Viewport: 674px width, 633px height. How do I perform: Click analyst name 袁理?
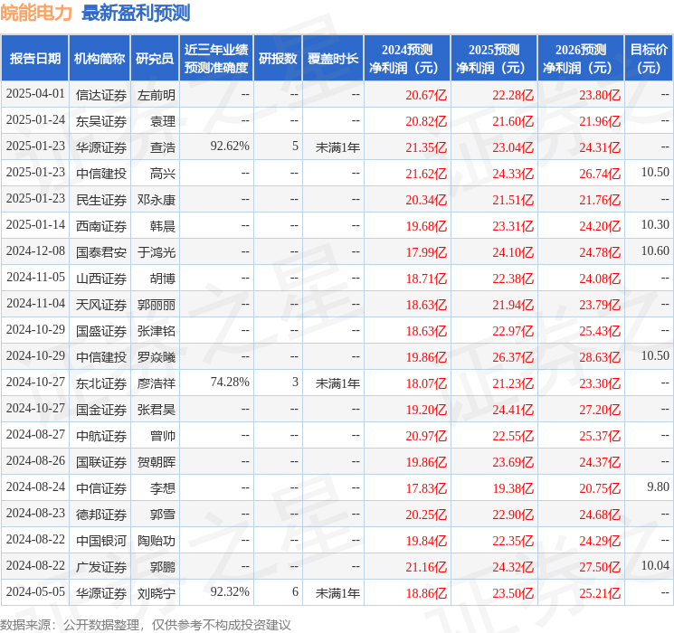point(163,121)
